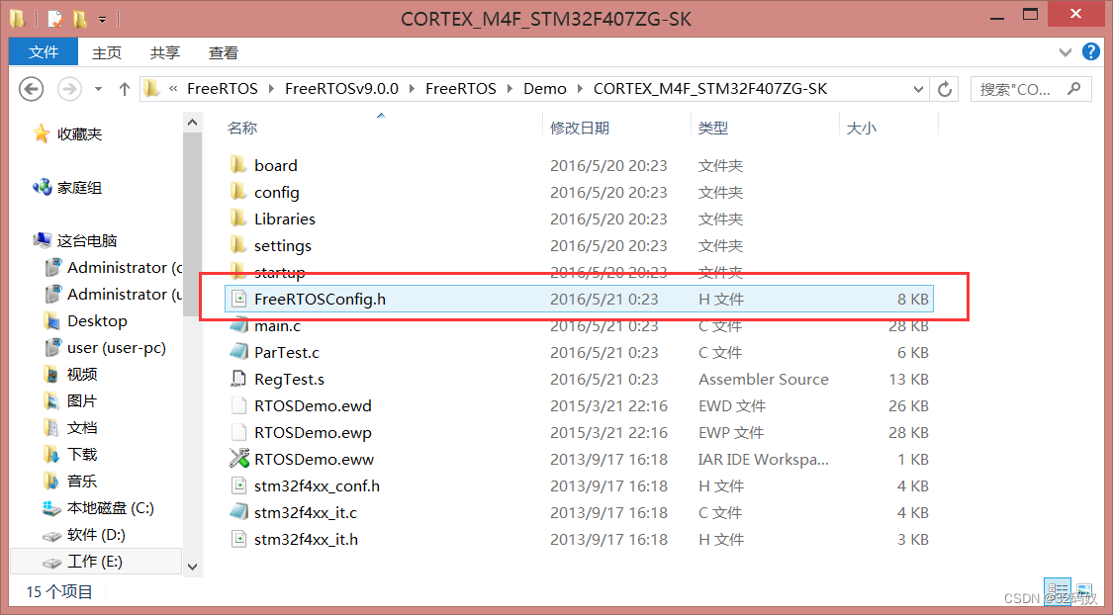Open 视频 videos library

click(82, 374)
